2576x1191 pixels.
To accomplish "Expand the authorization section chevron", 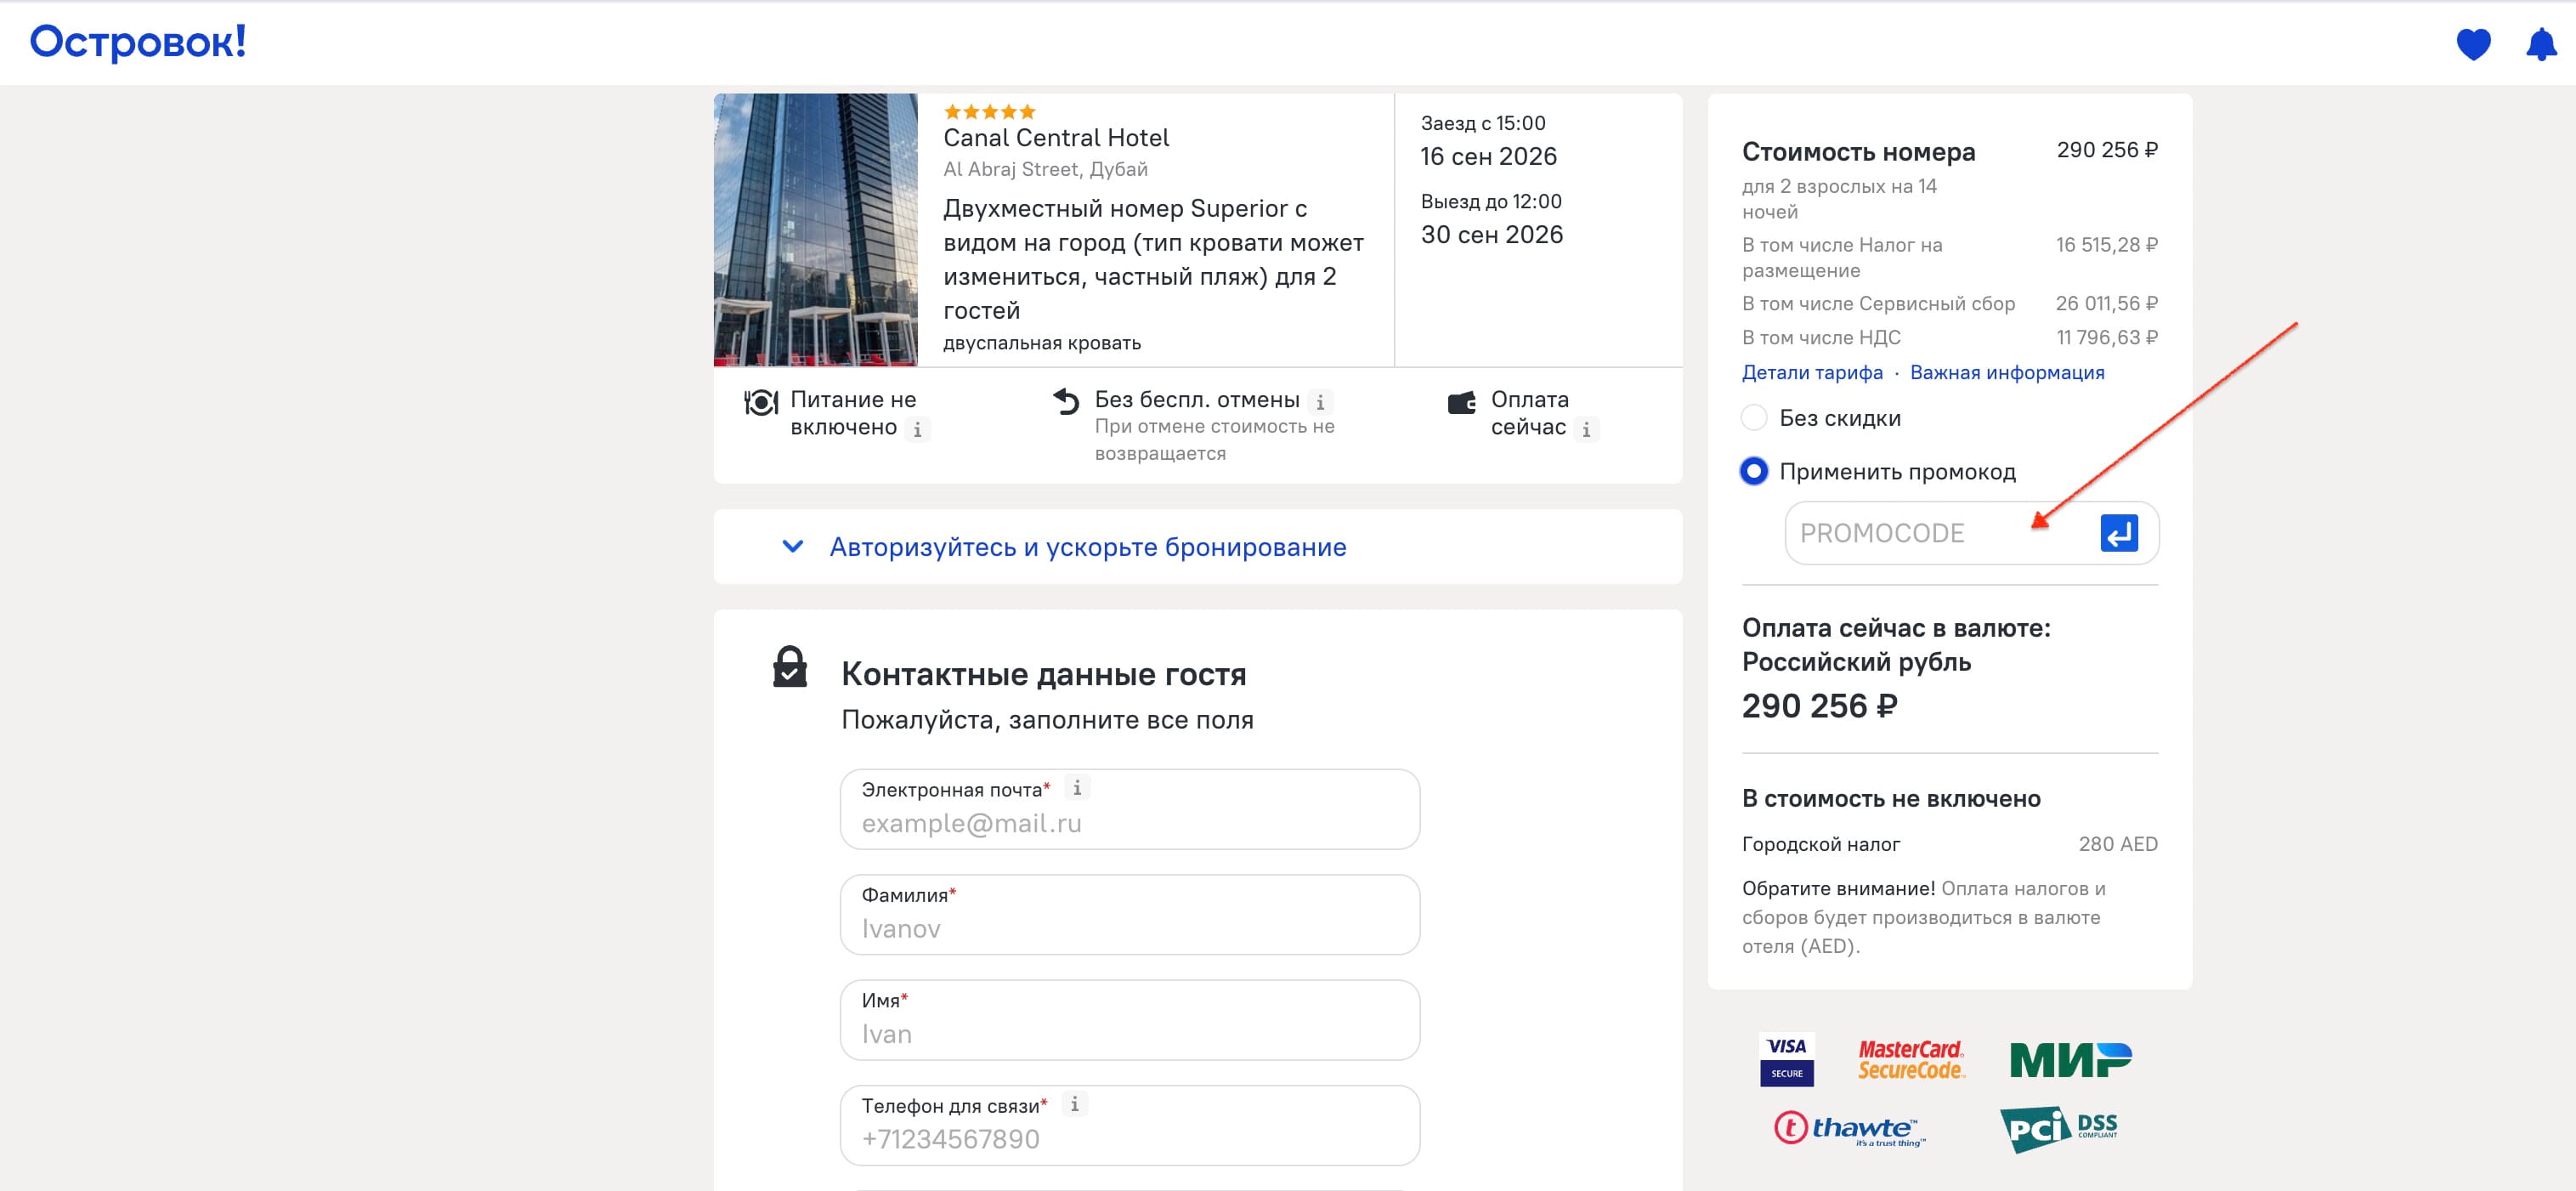I will pyautogui.click(x=792, y=546).
